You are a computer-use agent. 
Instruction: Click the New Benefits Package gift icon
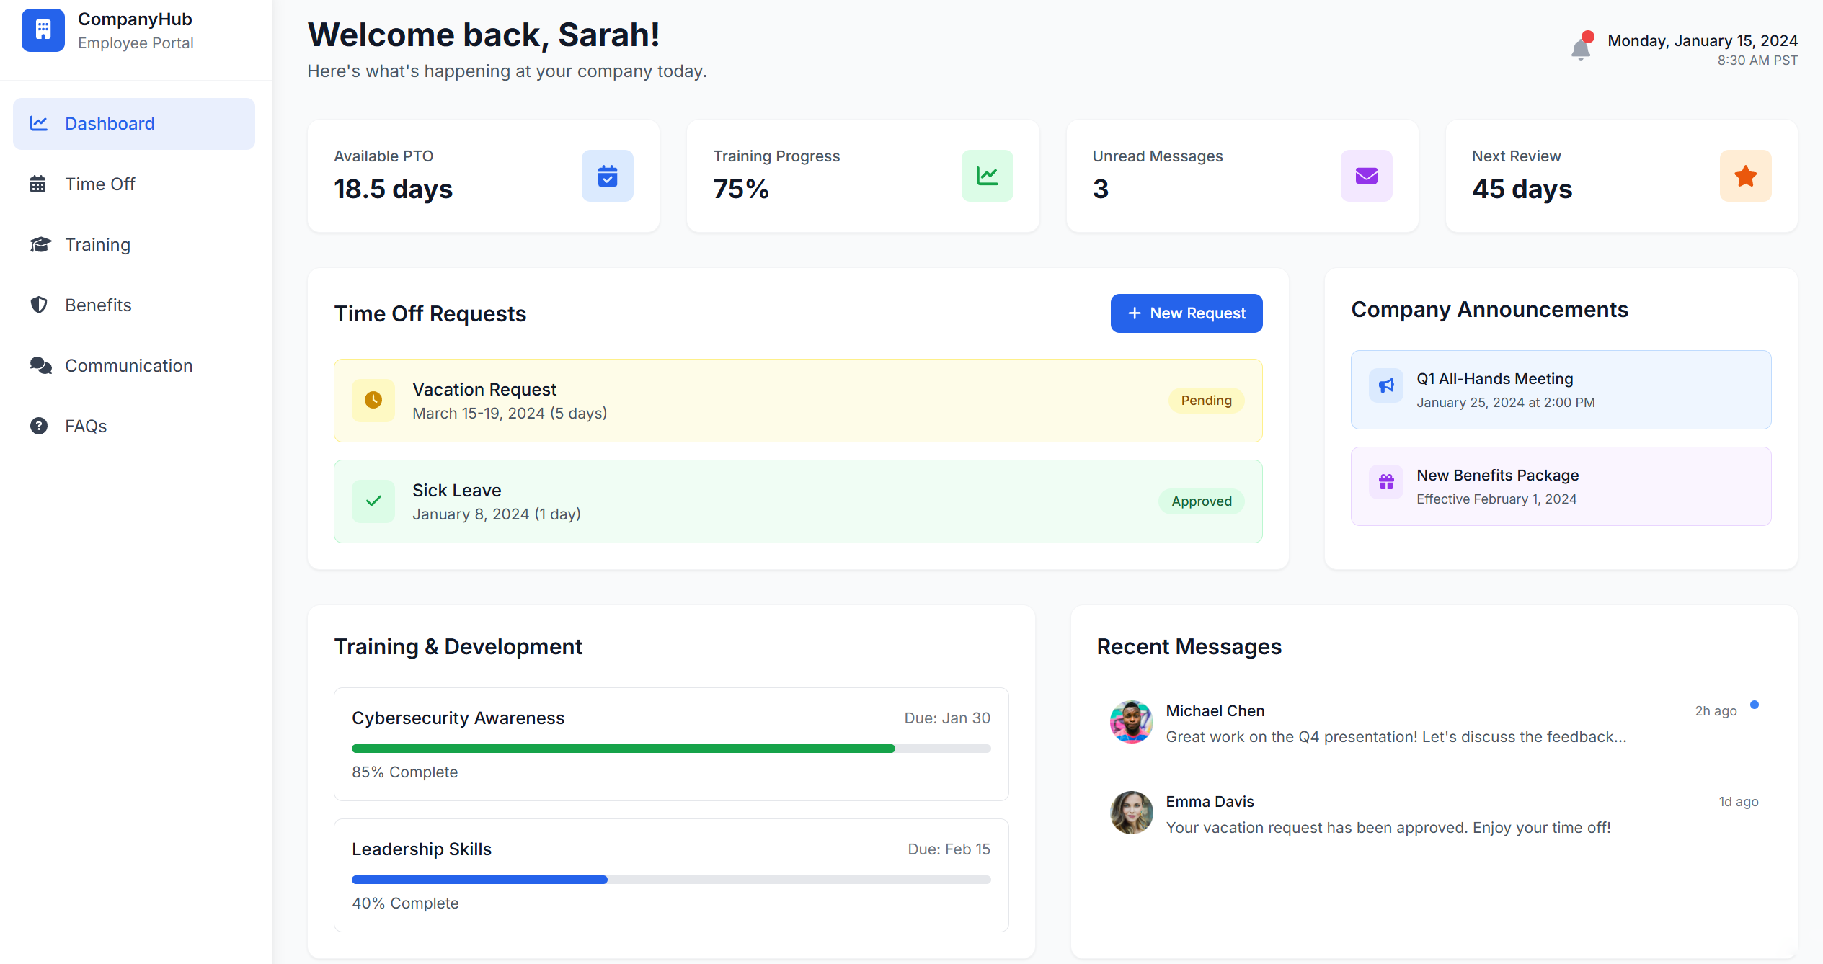[1385, 482]
